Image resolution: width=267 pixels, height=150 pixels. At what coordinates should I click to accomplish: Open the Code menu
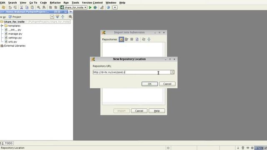pyautogui.click(x=43, y=3)
